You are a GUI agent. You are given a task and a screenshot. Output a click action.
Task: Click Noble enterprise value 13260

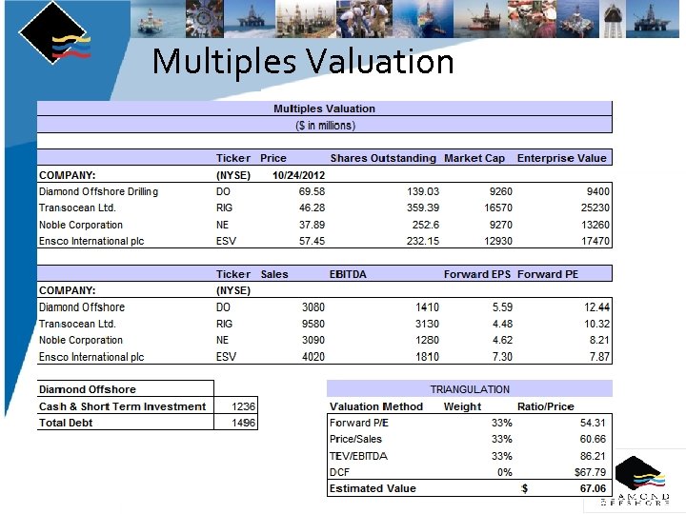(595, 225)
